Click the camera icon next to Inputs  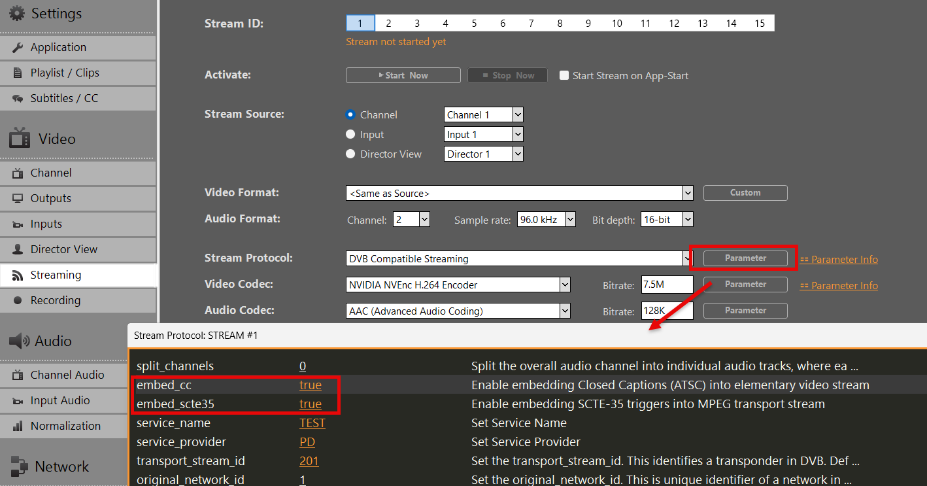[x=18, y=224]
